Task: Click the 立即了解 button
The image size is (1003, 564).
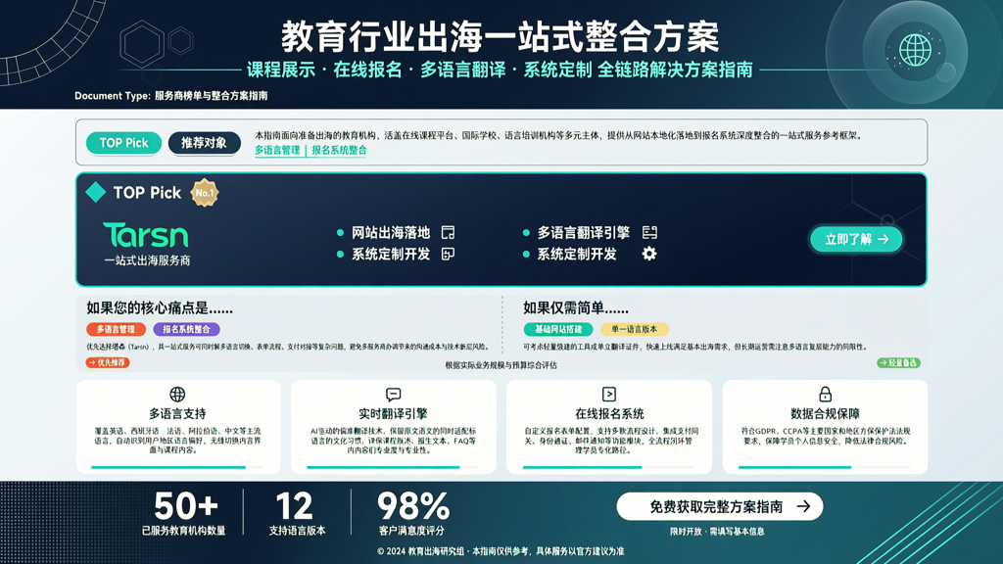Action: 856,239
